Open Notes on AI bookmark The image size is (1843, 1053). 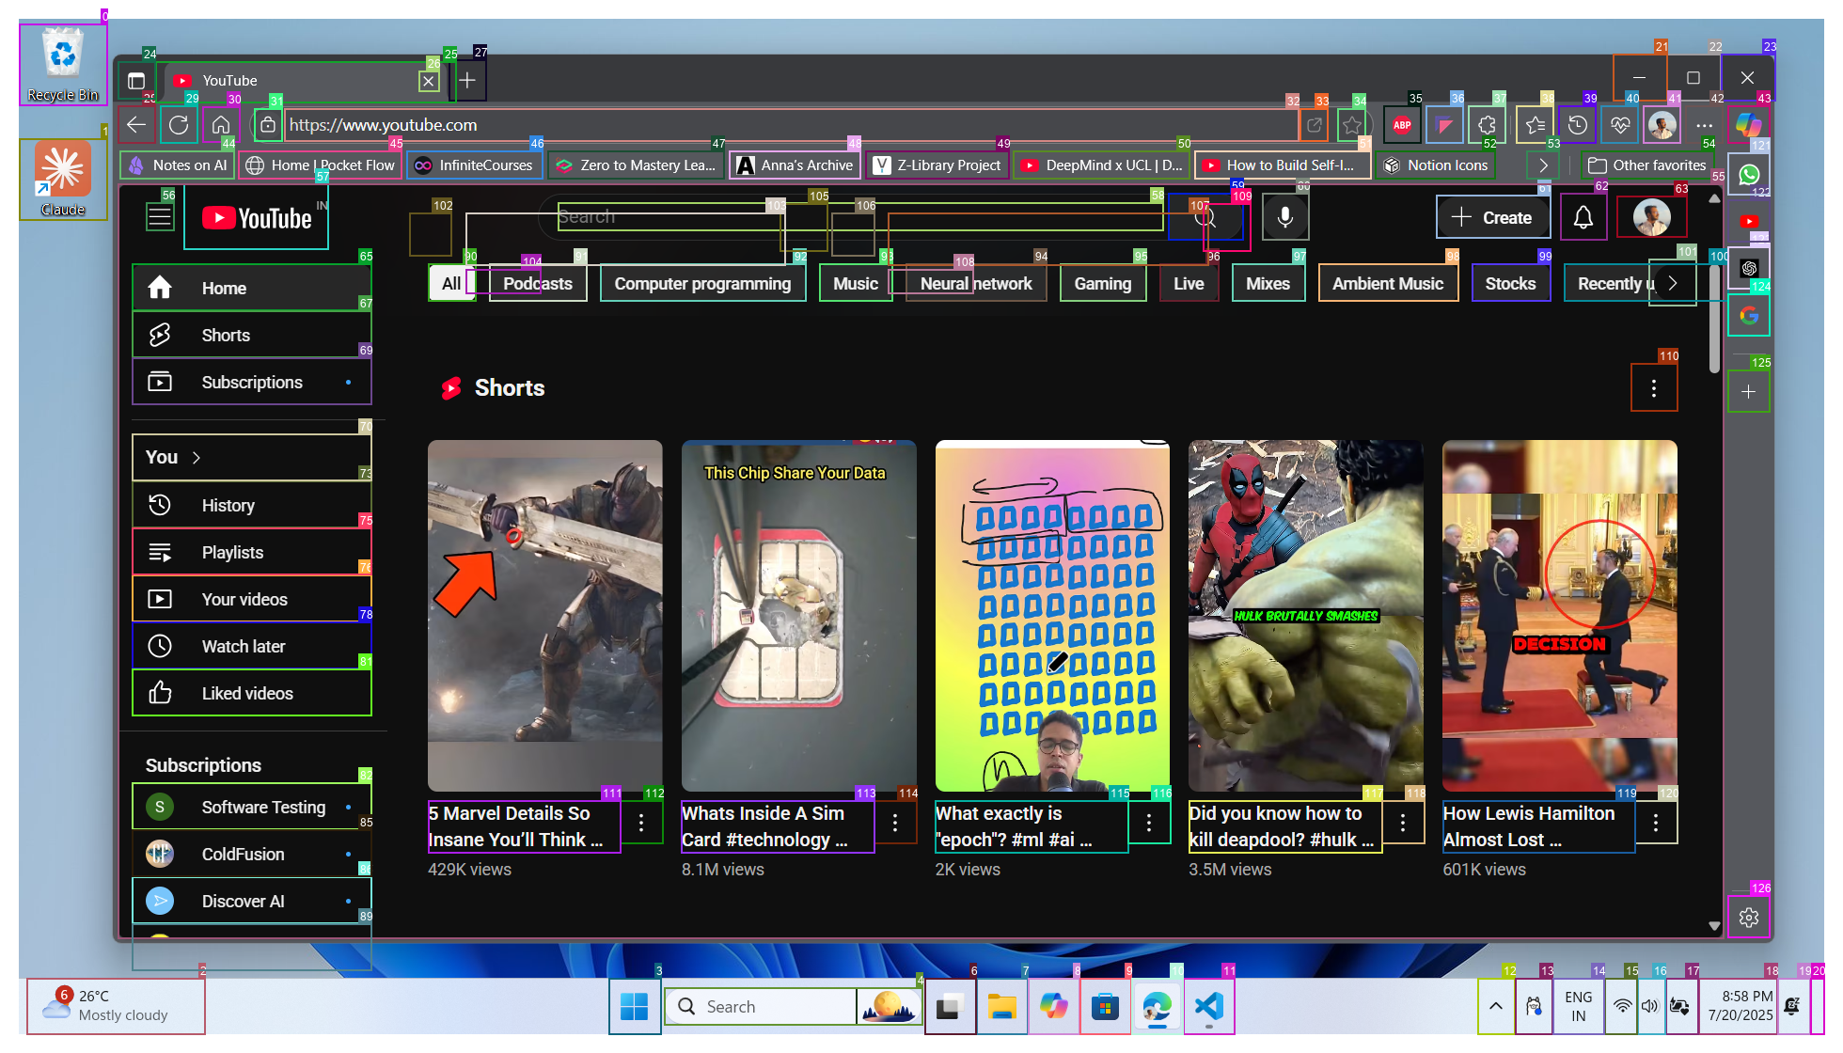[x=178, y=165]
